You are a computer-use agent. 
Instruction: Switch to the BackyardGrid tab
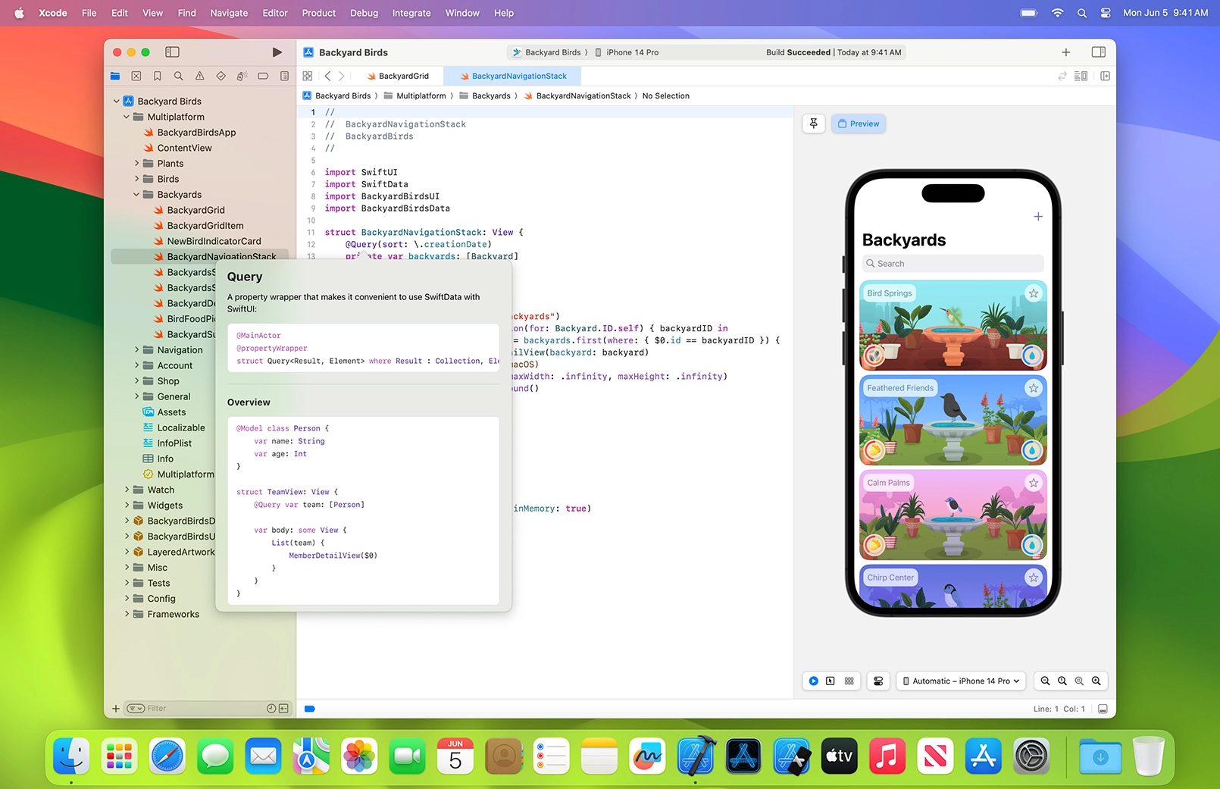[398, 76]
